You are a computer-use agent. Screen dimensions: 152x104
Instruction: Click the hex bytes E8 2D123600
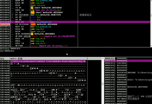[x=22, y=24]
